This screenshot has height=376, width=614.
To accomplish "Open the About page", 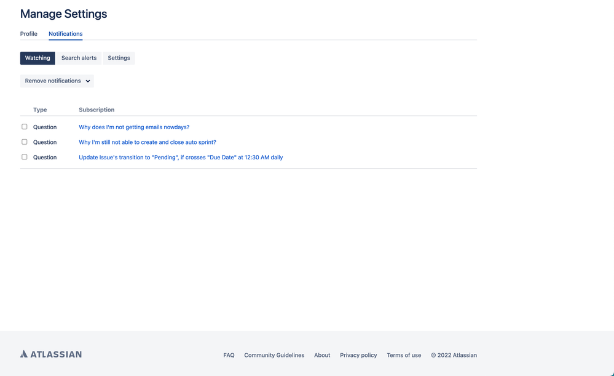I will [x=321, y=355].
